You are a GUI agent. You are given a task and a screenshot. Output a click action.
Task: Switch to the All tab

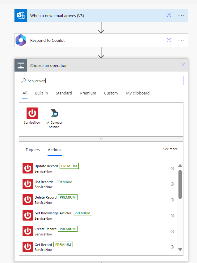click(x=25, y=93)
